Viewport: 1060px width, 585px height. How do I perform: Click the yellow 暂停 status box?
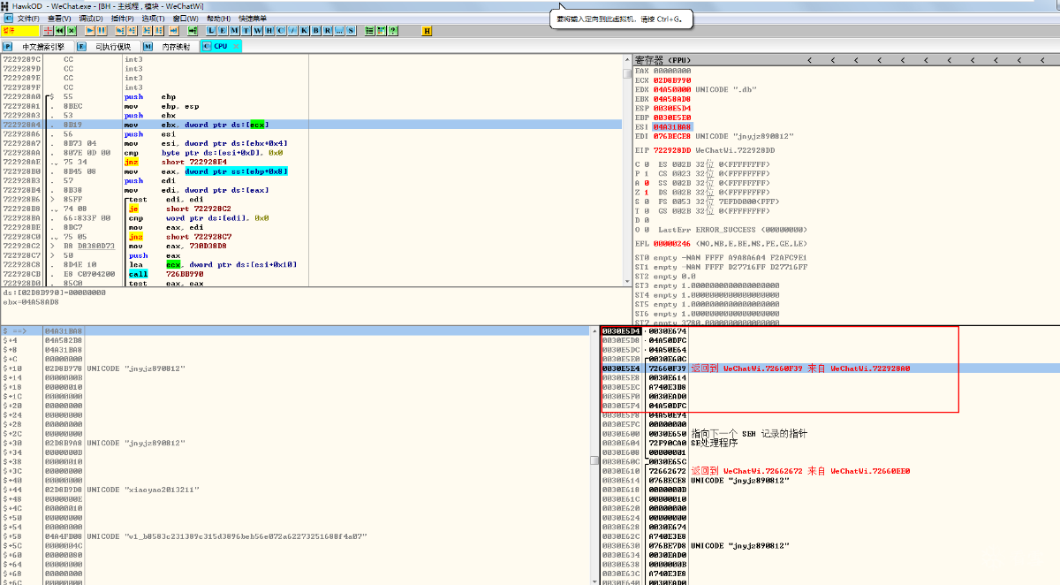pyautogui.click(x=19, y=30)
